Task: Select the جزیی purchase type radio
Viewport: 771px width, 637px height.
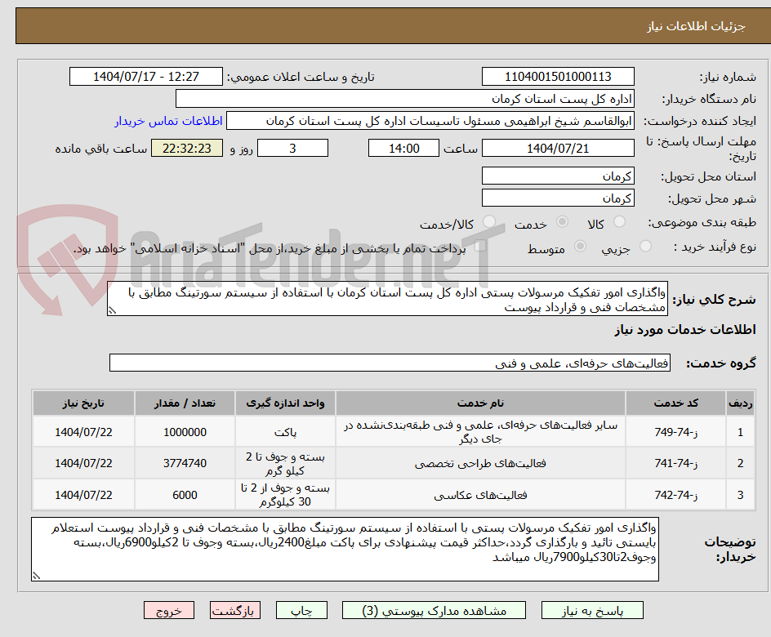Action: [x=645, y=247]
